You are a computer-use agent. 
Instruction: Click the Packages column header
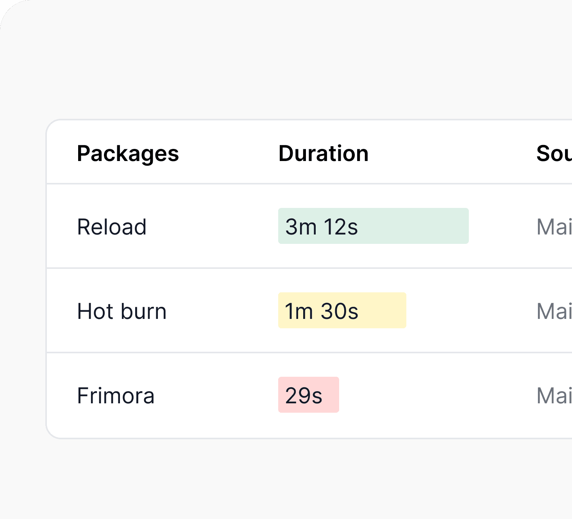pos(128,154)
